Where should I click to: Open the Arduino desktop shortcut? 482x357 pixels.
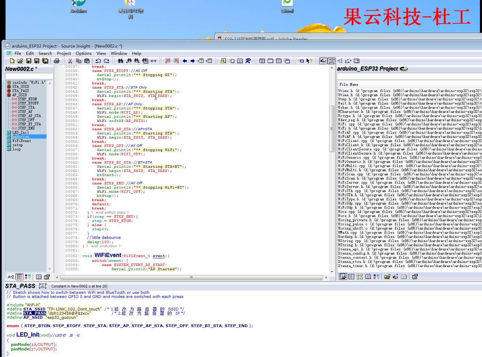pyautogui.click(x=78, y=6)
